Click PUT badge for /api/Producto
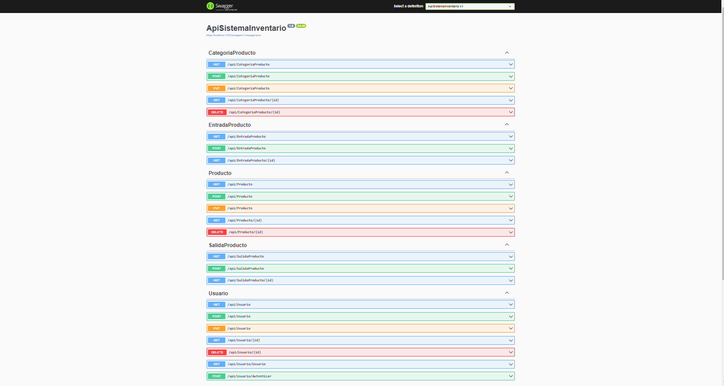The width and height of the screenshot is (724, 386). (217, 208)
